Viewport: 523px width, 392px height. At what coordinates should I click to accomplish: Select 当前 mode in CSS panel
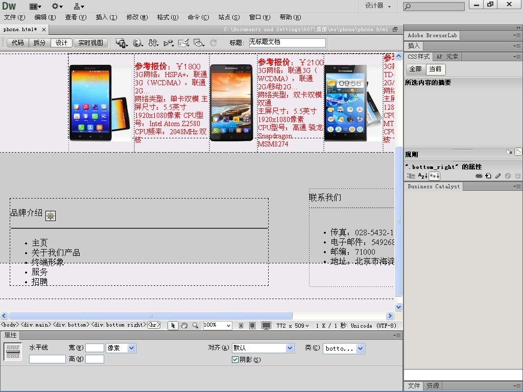tap(435, 69)
